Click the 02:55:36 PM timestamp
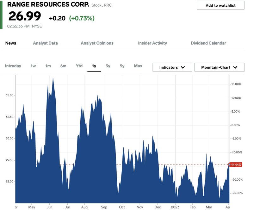Viewport: 253px width, 216px height. [x=18, y=26]
